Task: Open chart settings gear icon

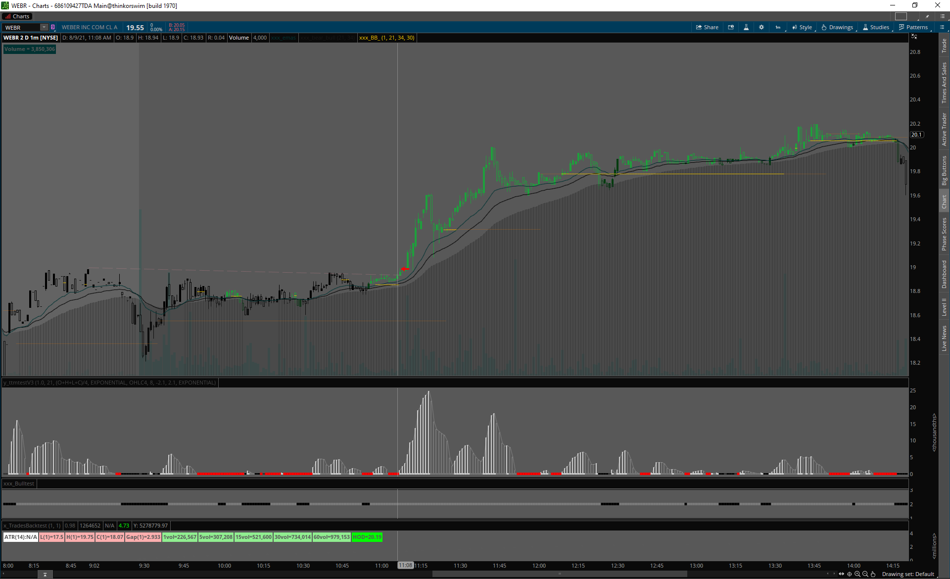Action: pos(761,27)
